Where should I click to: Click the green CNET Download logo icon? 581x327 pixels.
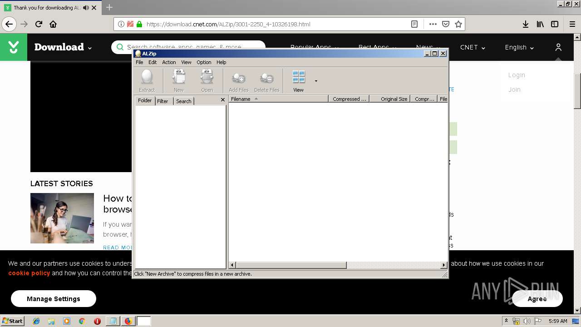14,47
